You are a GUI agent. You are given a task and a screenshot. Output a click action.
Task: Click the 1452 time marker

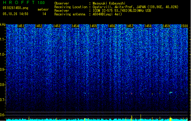tap(39, 26)
